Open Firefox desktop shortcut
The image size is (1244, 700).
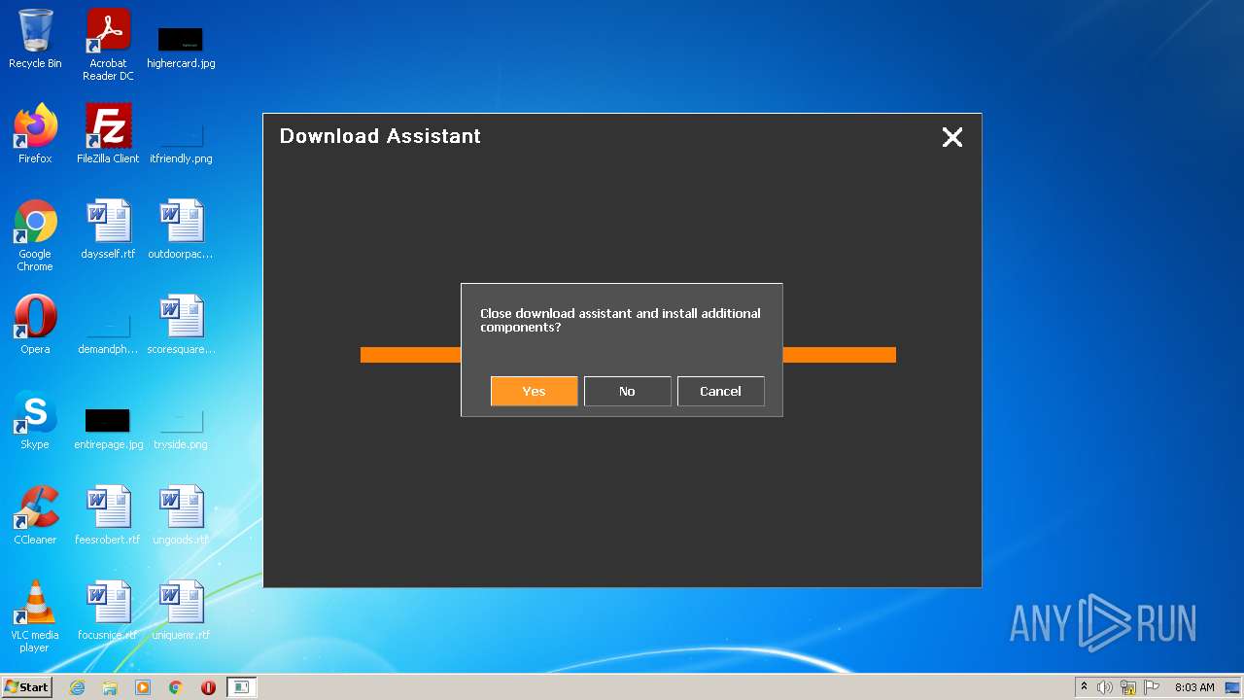pos(35,134)
